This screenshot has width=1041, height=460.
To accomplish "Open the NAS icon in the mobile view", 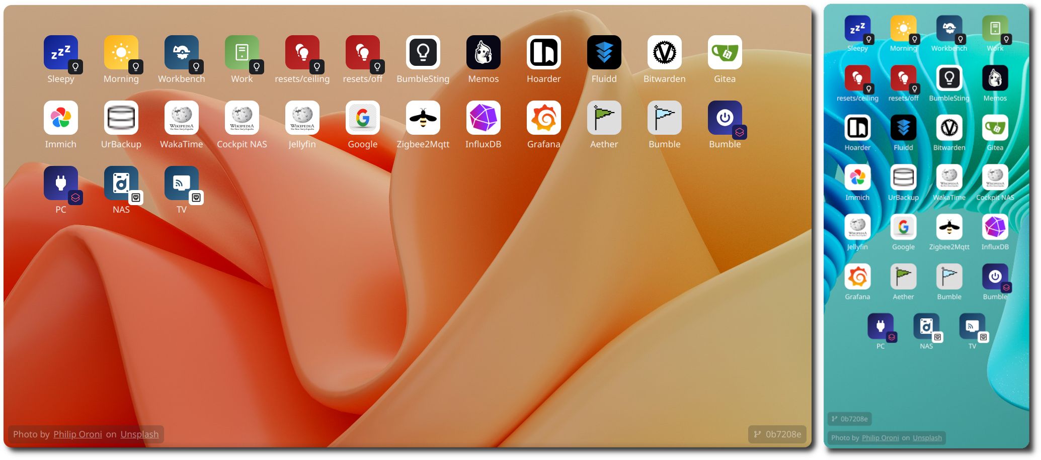I will click(x=926, y=326).
